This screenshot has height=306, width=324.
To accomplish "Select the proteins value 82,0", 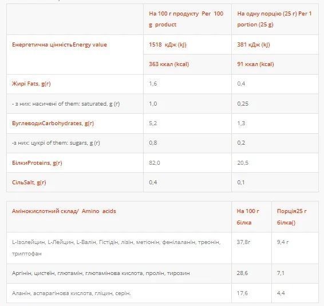I will coord(155,163).
